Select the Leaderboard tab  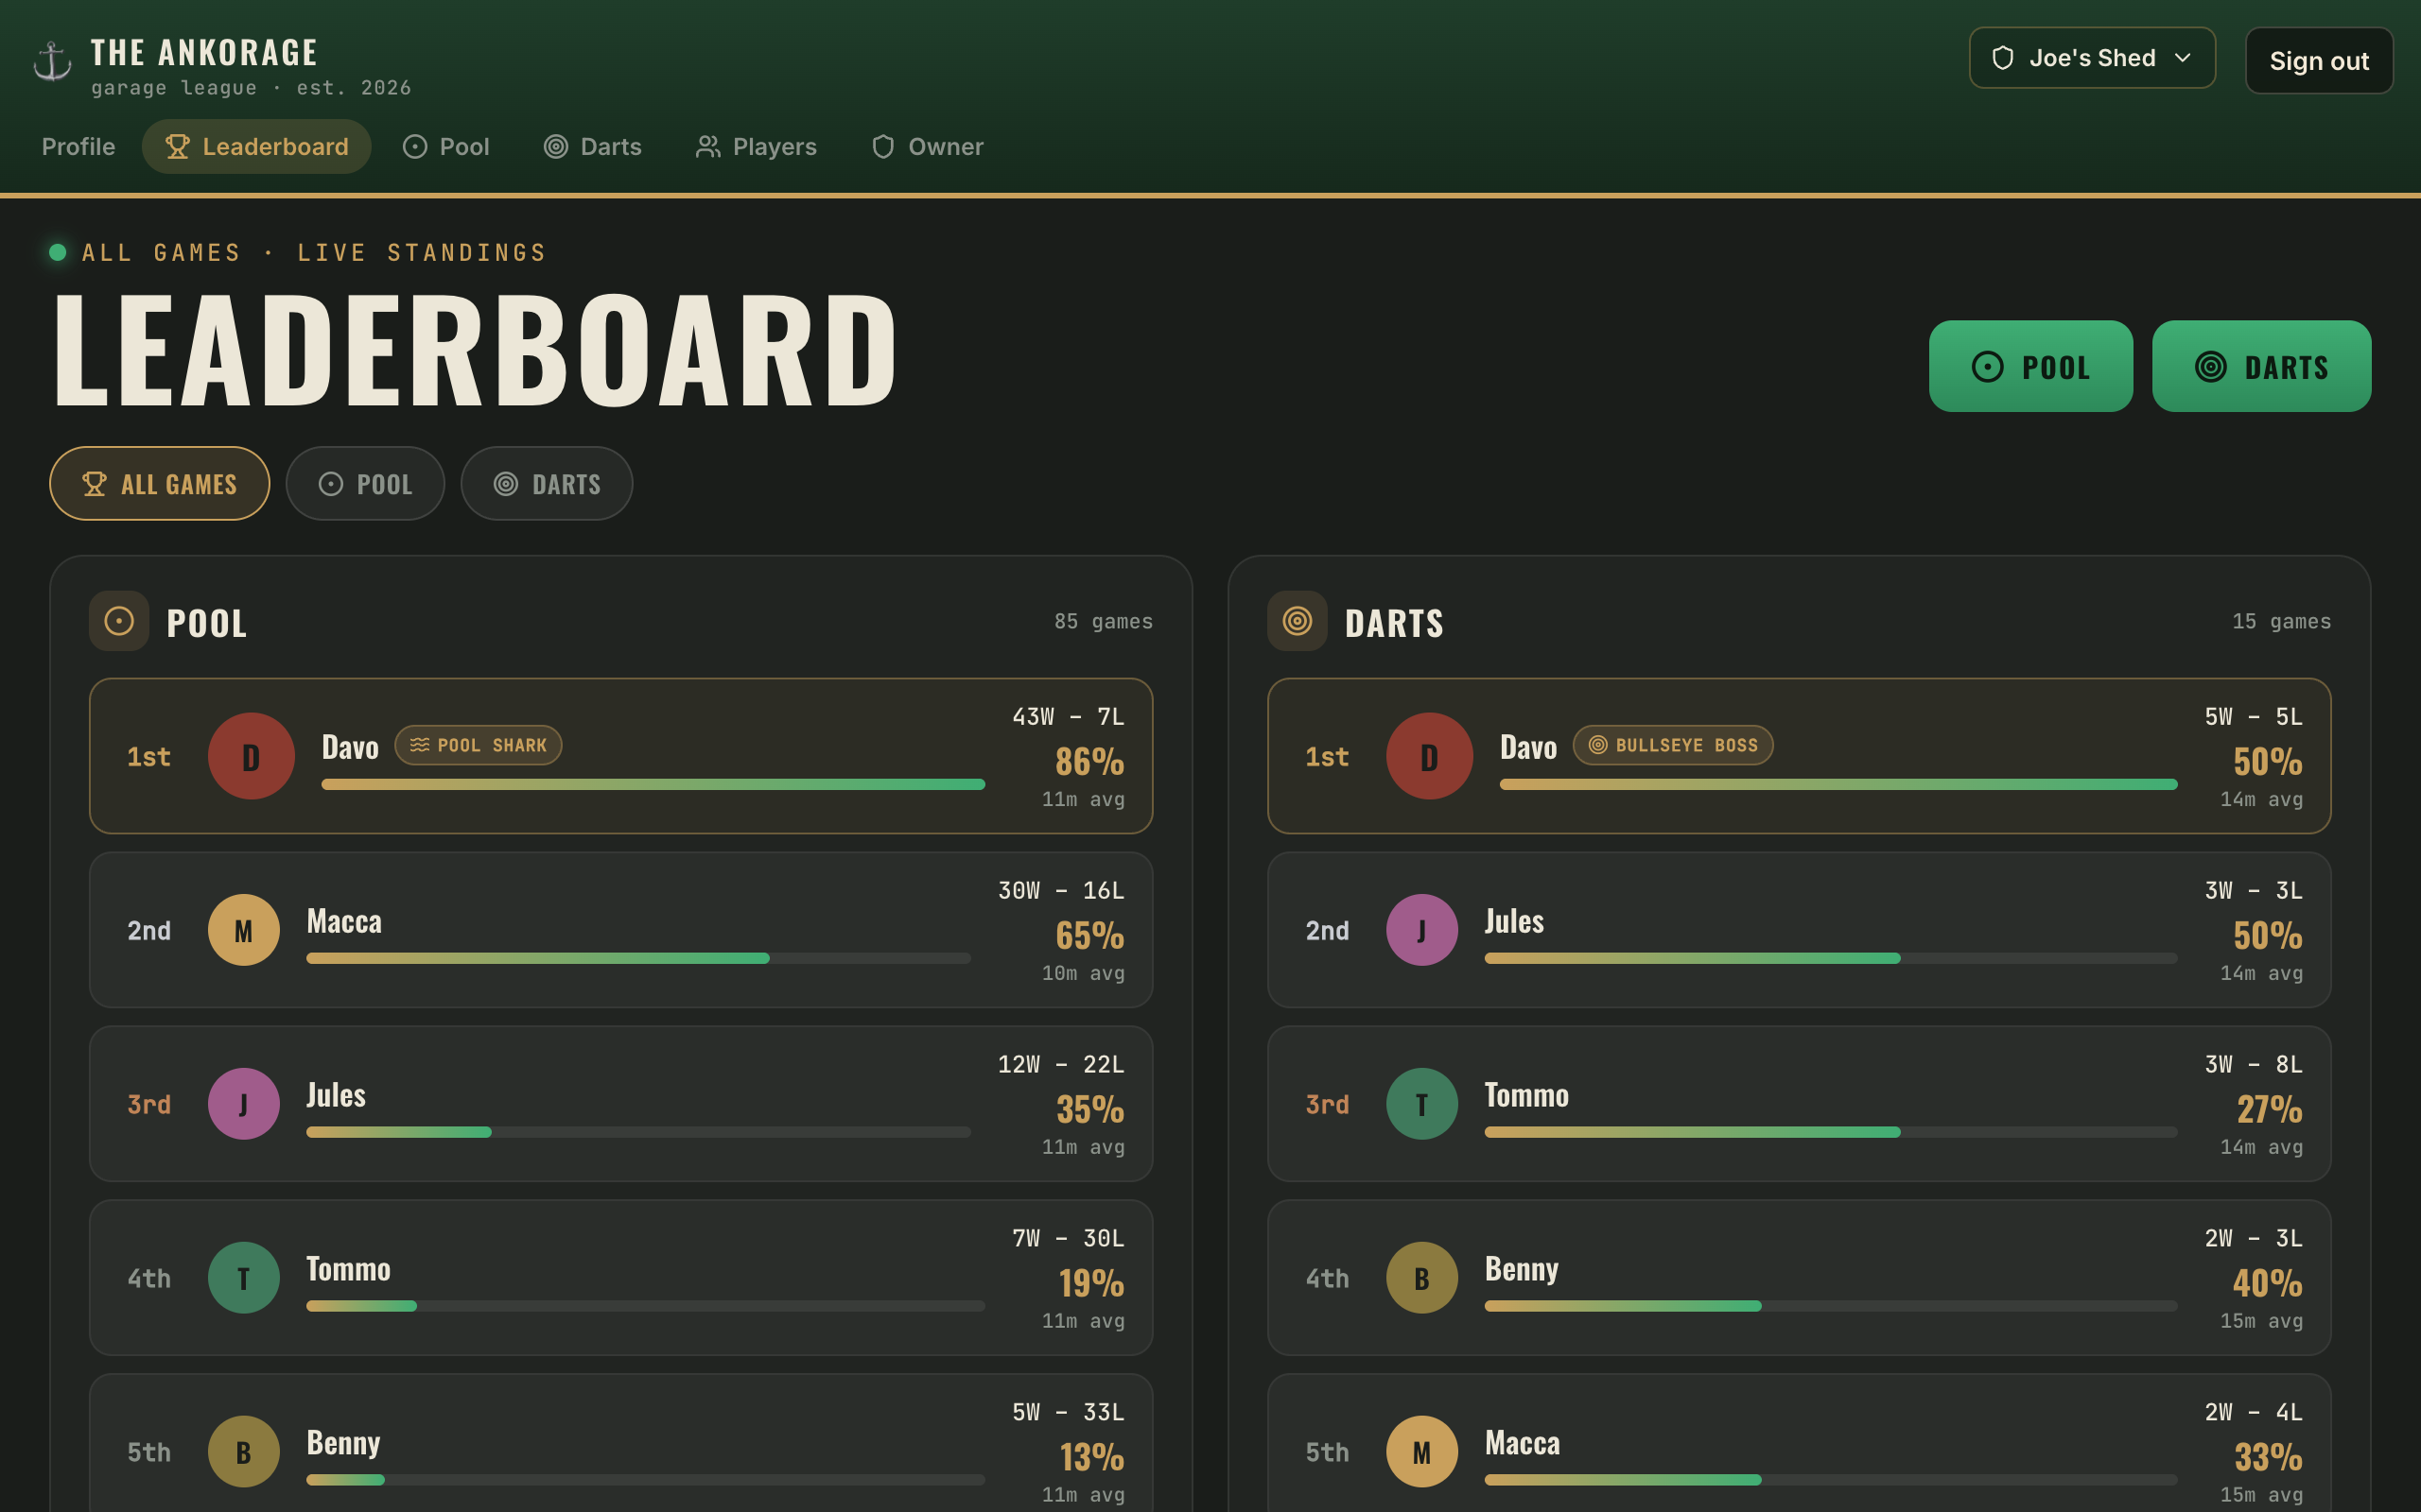point(256,147)
